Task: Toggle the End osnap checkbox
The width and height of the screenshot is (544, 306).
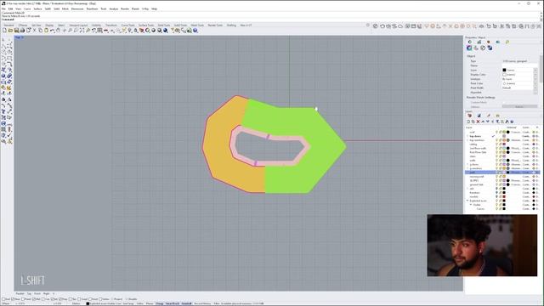Action: tap(3, 299)
